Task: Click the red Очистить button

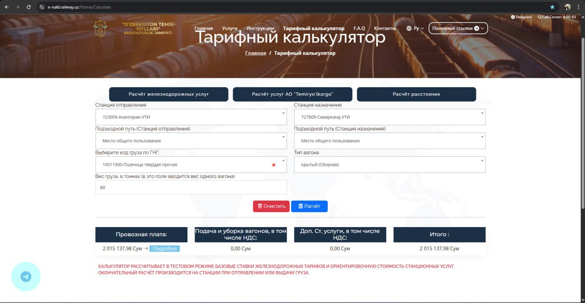Action: tap(271, 206)
